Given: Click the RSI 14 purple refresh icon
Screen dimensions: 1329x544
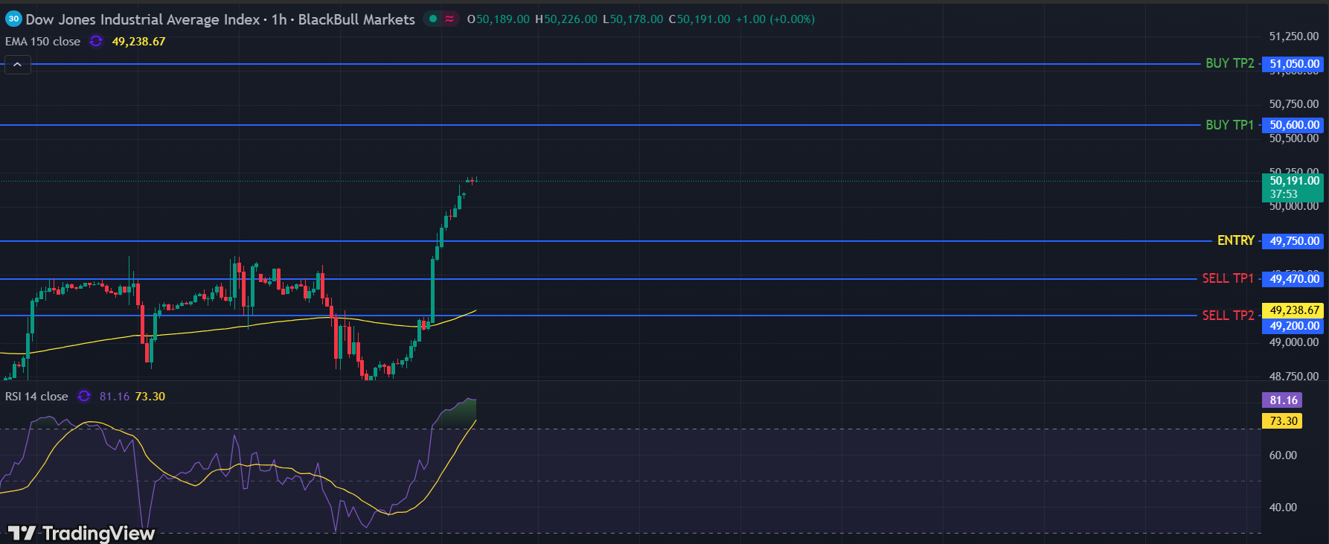Looking at the screenshot, I should tap(84, 397).
